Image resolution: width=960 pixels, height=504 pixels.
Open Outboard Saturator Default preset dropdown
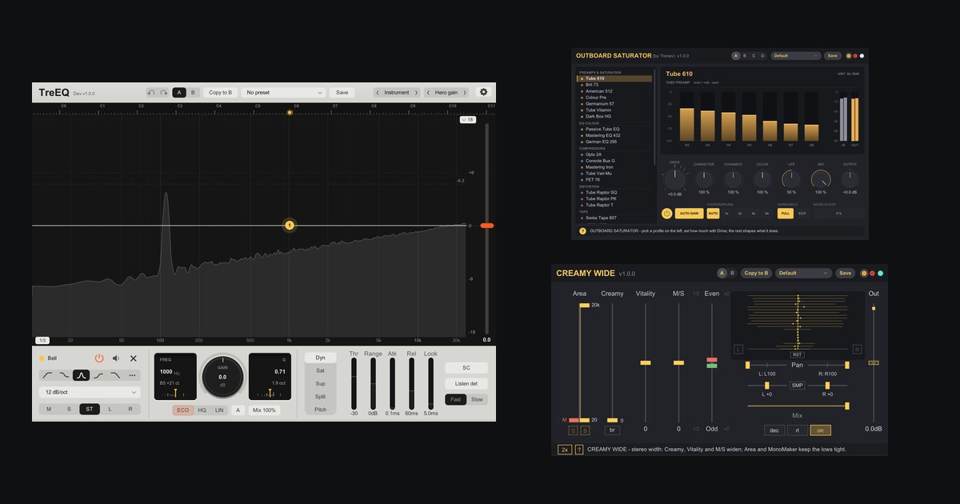795,56
